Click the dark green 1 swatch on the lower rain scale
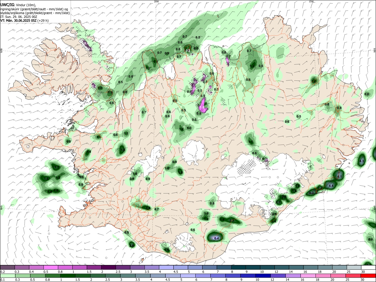 68,276
